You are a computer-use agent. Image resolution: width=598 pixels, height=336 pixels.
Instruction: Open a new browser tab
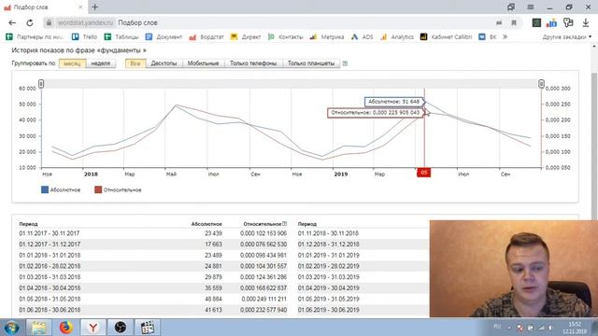point(95,7)
